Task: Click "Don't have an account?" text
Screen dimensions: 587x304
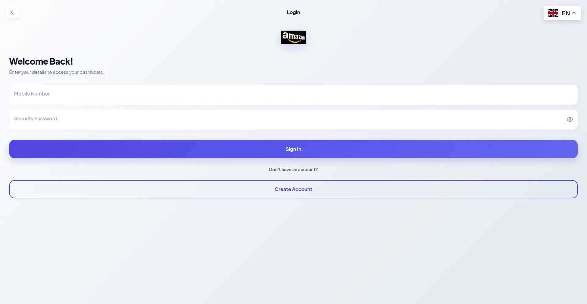Action: (293, 170)
